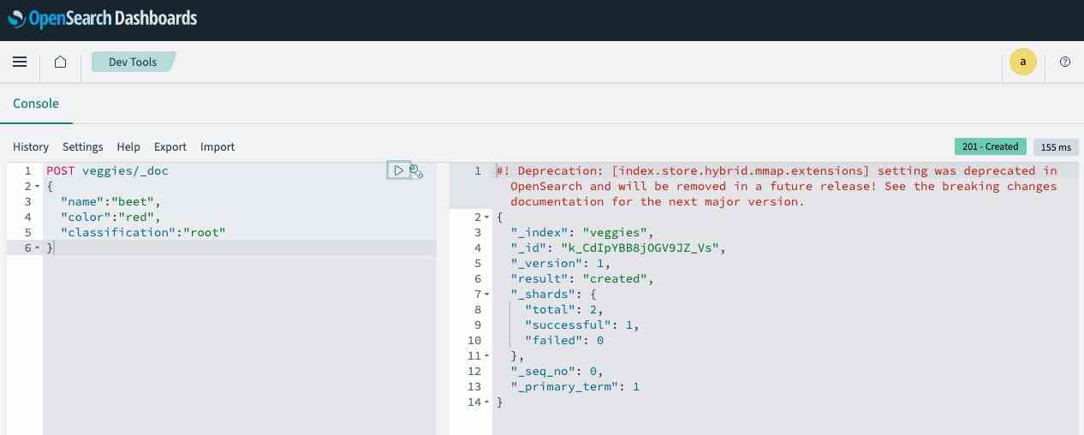Screen dimensions: 1084x435
Task: Click the send request play icon
Action: (x=398, y=170)
